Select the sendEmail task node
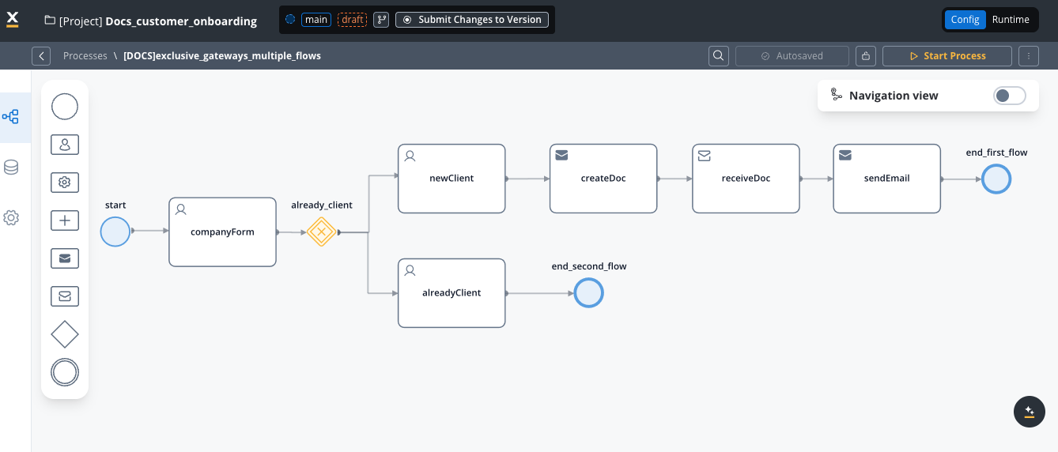The height and width of the screenshot is (452, 1058). [x=886, y=179]
